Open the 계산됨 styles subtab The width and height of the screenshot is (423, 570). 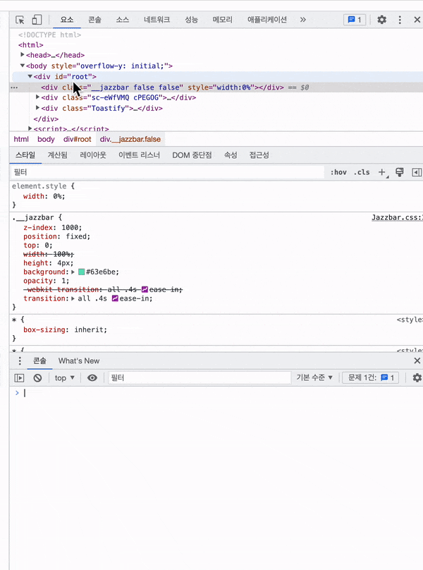(x=57, y=155)
